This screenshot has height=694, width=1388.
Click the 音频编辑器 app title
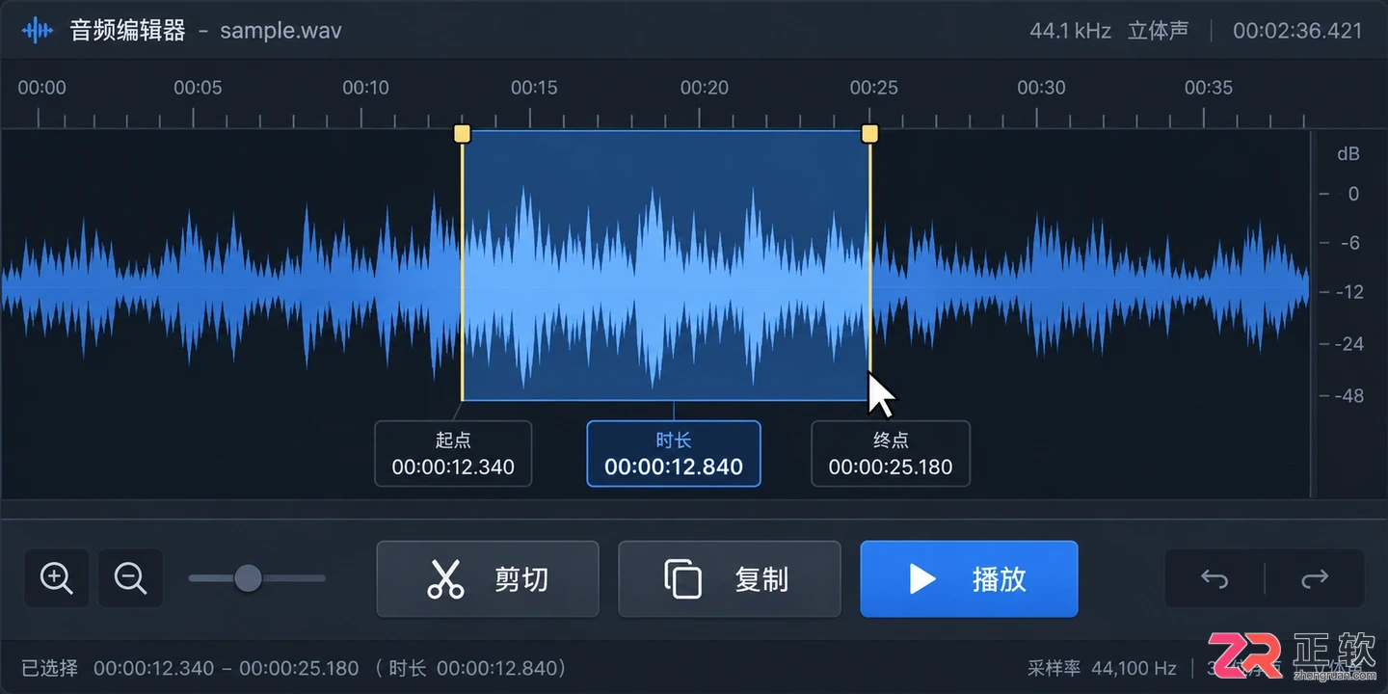(127, 30)
